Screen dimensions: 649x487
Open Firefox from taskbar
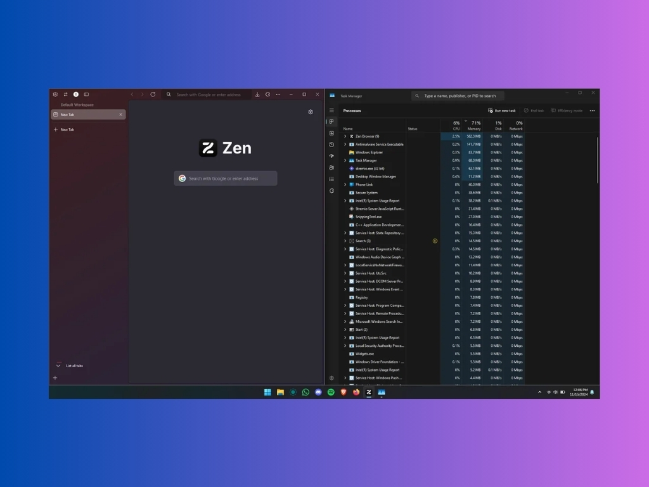356,392
